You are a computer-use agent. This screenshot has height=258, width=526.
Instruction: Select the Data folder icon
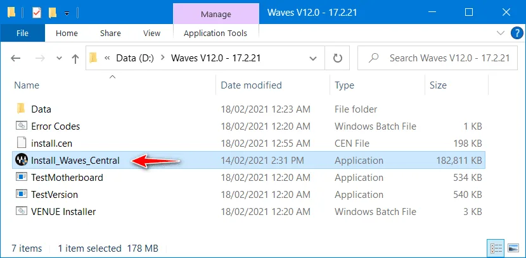(x=21, y=109)
